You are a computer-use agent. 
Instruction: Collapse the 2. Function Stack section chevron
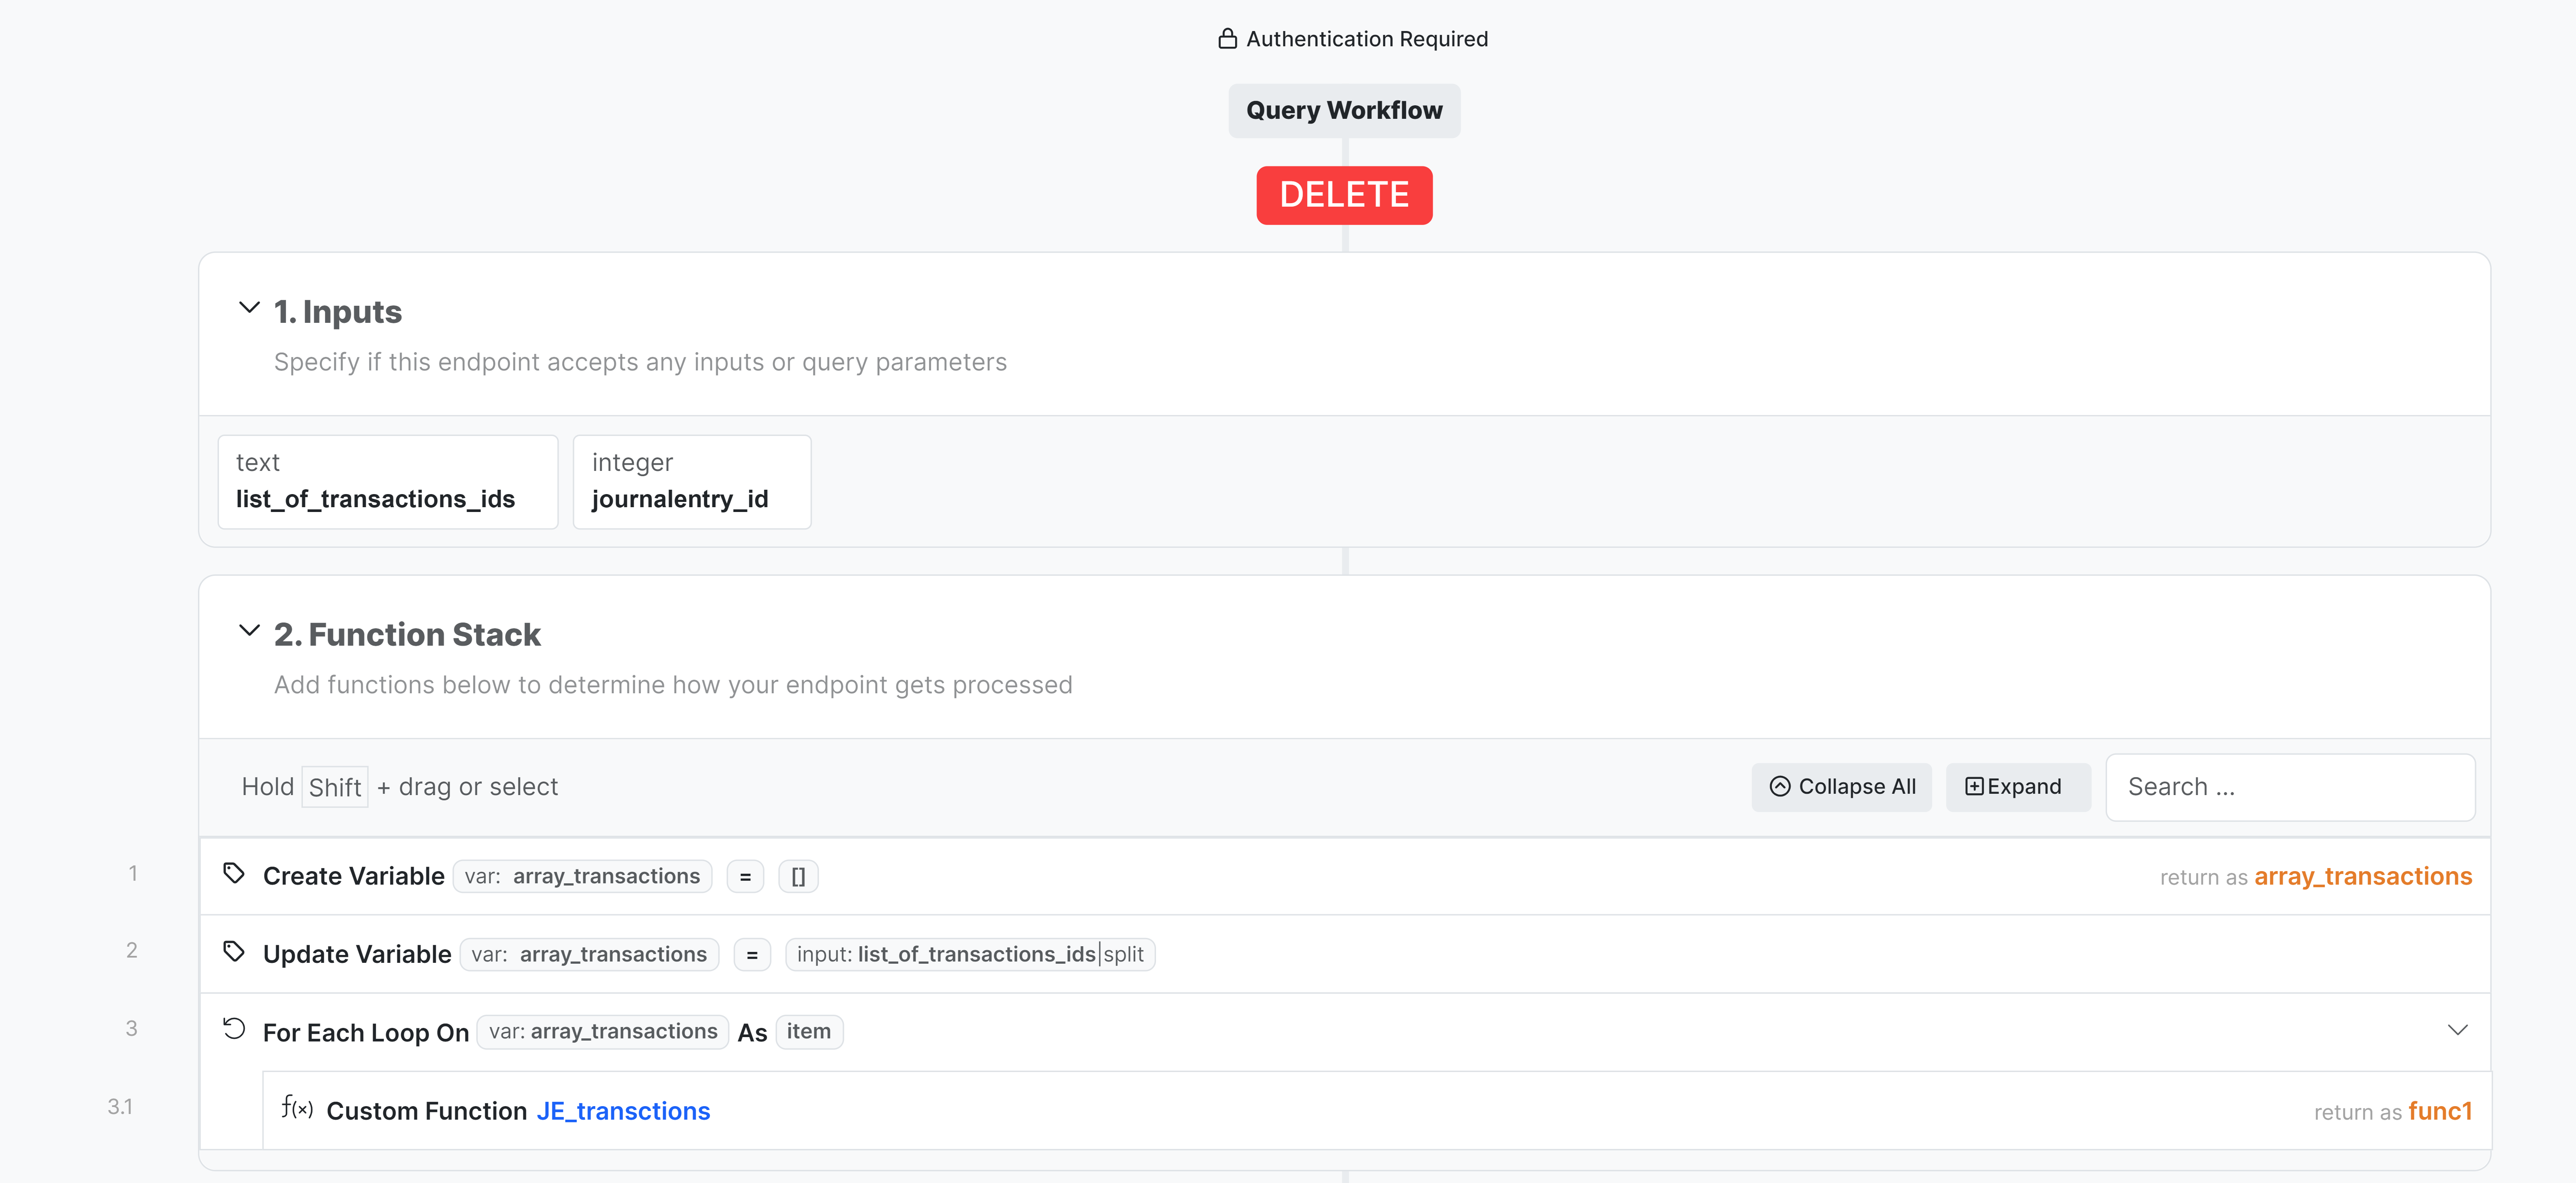point(249,630)
